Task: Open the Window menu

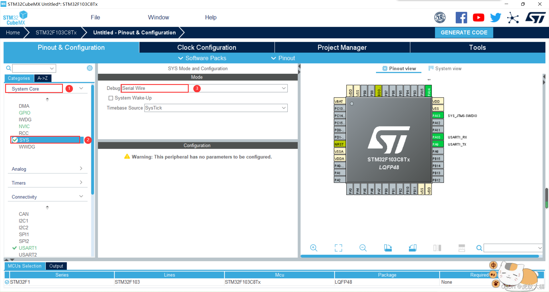Action: pos(158,17)
